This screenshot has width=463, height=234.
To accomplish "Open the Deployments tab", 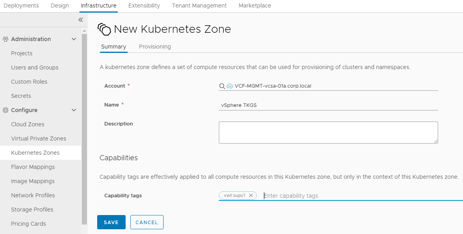I will click(x=21, y=6).
